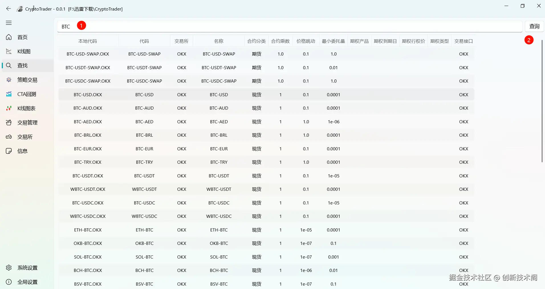Select the BTC-USD.OKX local code
This screenshot has height=289, width=545.
[88, 95]
